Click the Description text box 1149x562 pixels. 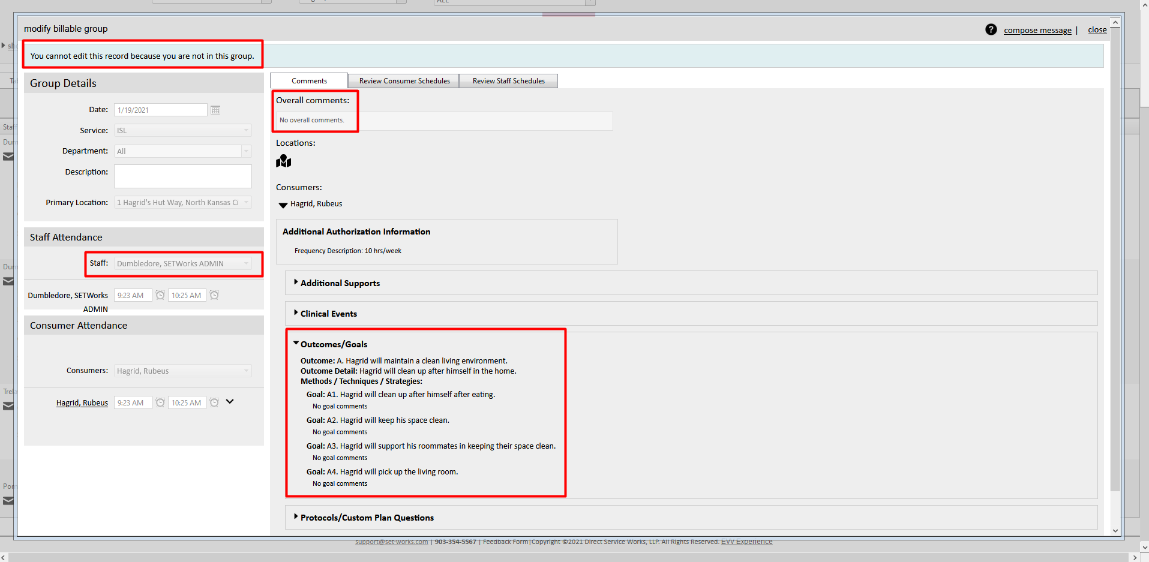point(183,176)
